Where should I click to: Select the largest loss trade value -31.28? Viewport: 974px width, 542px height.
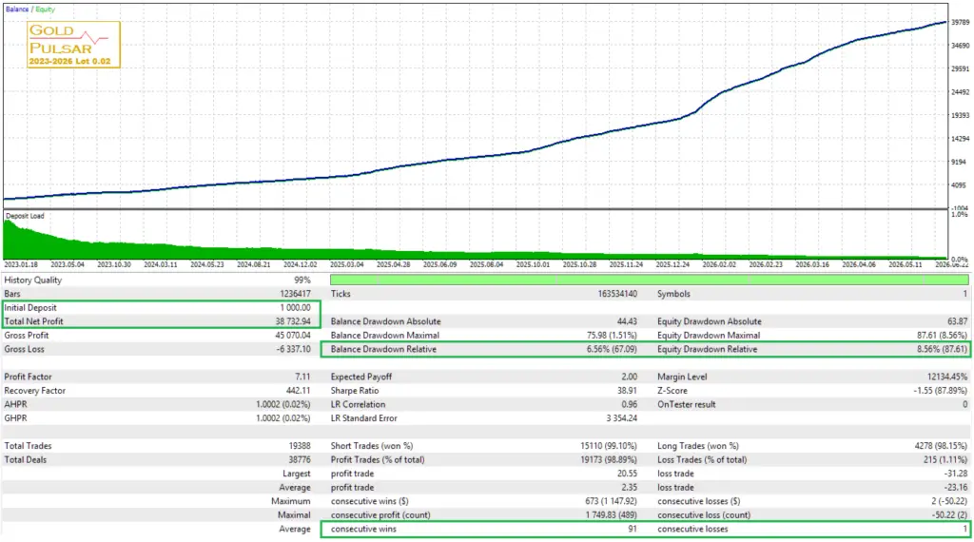tap(956, 474)
